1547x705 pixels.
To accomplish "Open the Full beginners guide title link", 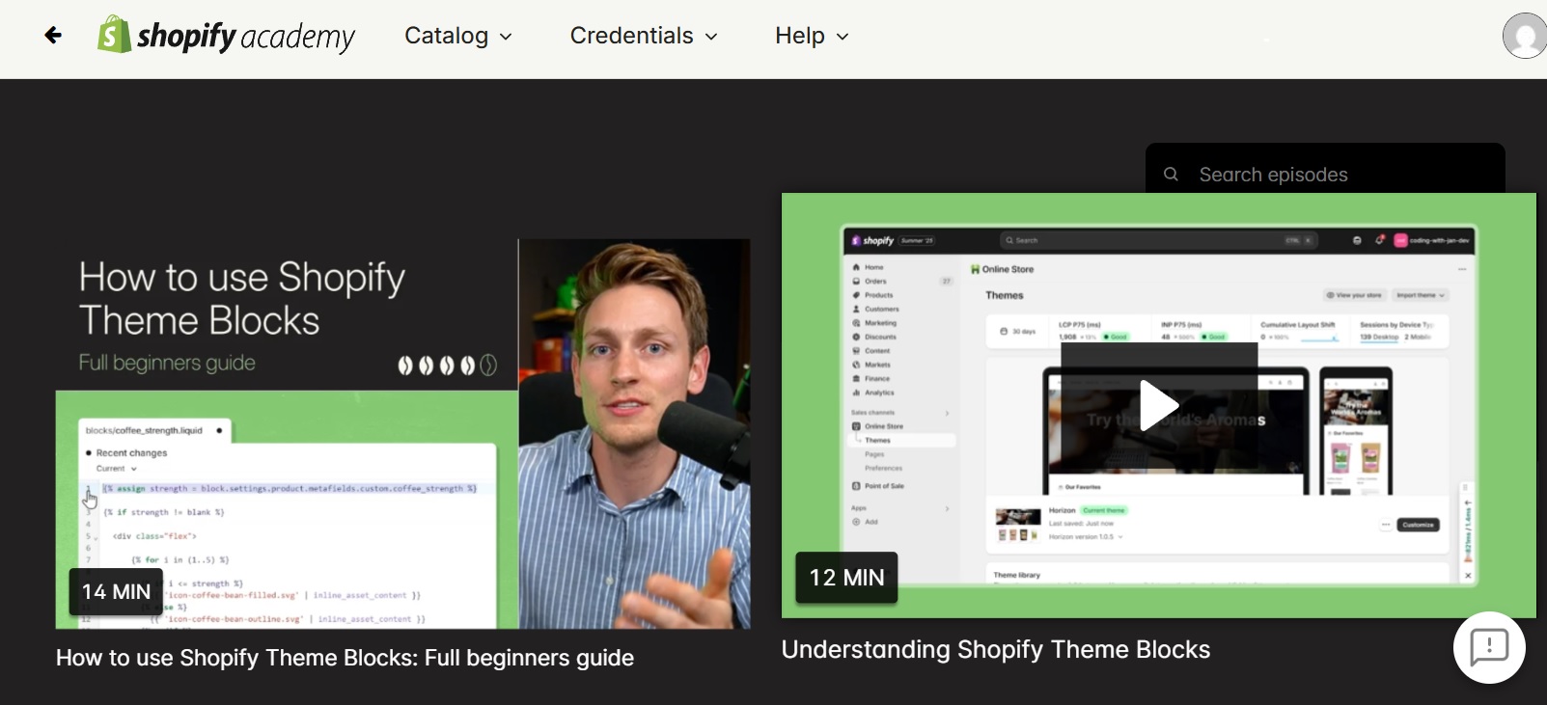I will pyautogui.click(x=345, y=658).
